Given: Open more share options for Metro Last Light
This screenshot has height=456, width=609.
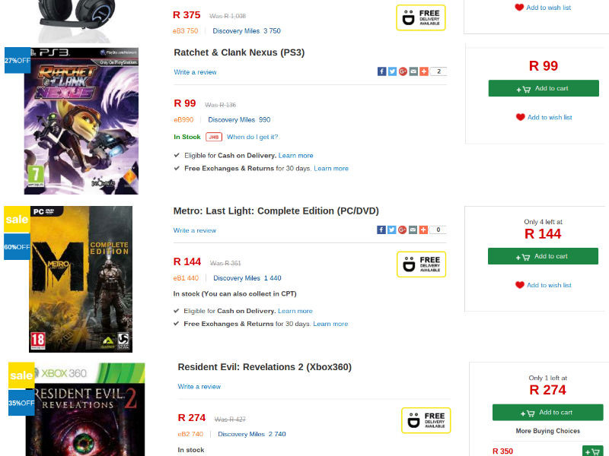Looking at the screenshot, I should (423, 230).
